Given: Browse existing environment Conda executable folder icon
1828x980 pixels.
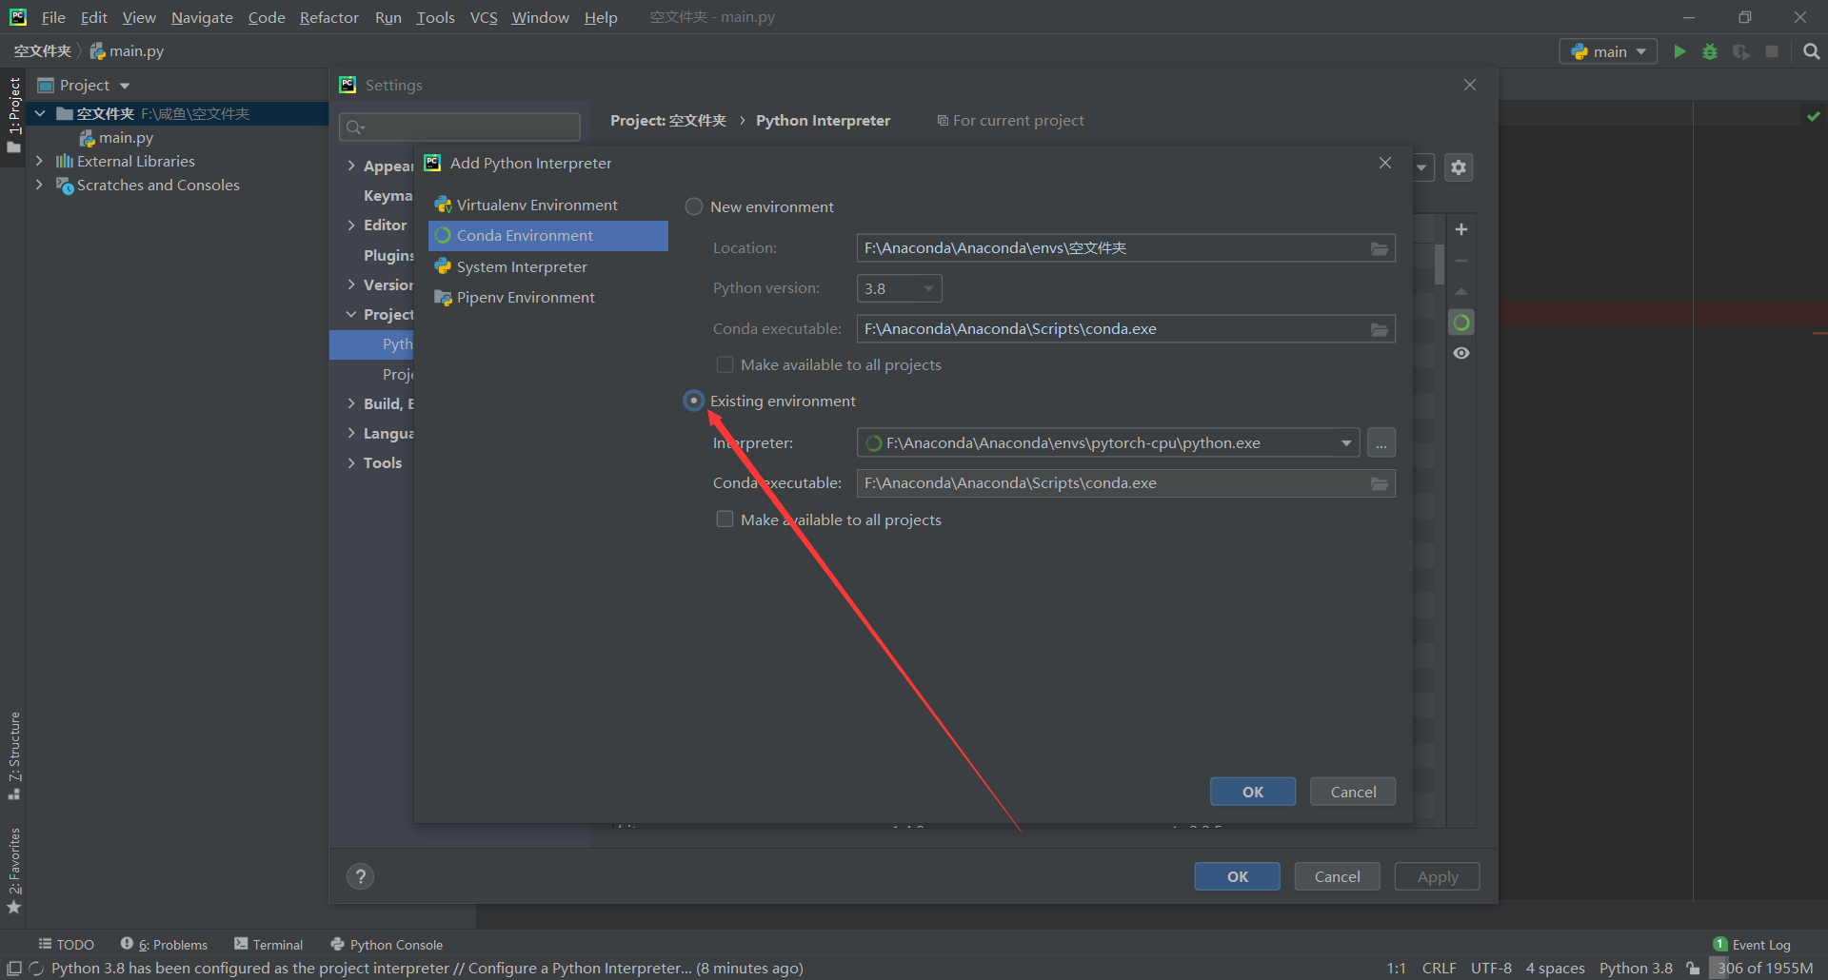Looking at the screenshot, I should click(x=1379, y=483).
